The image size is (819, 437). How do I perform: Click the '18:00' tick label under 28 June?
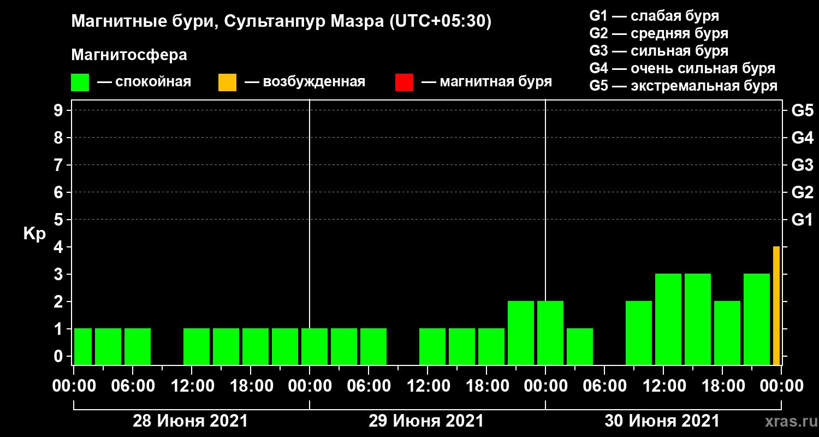pos(251,386)
